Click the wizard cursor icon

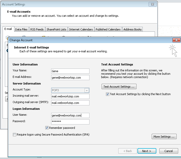173,50
